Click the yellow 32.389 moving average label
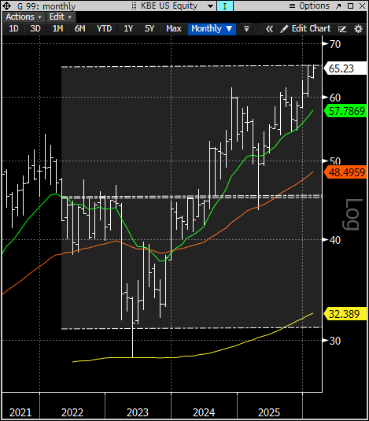This screenshot has height=421, width=369. coord(345,314)
